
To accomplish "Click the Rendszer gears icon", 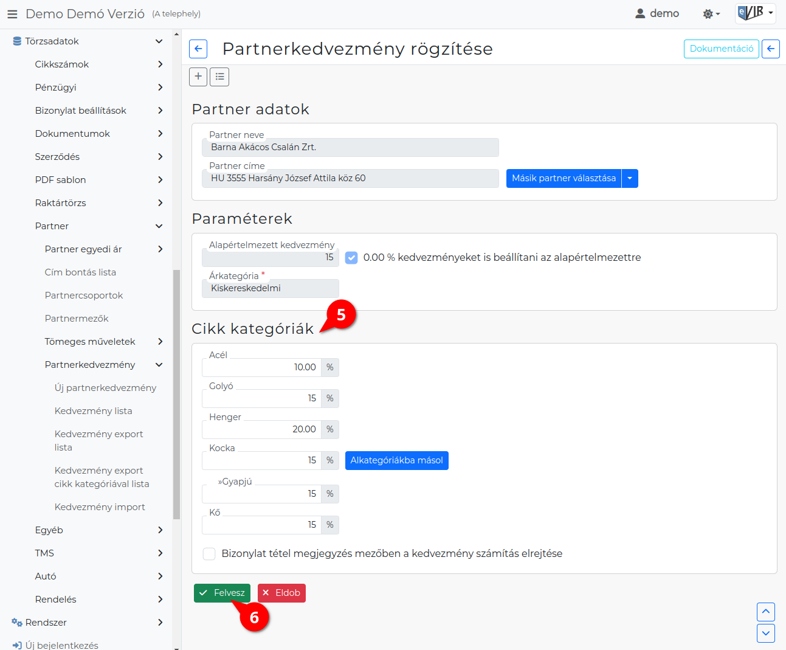I will click(17, 623).
